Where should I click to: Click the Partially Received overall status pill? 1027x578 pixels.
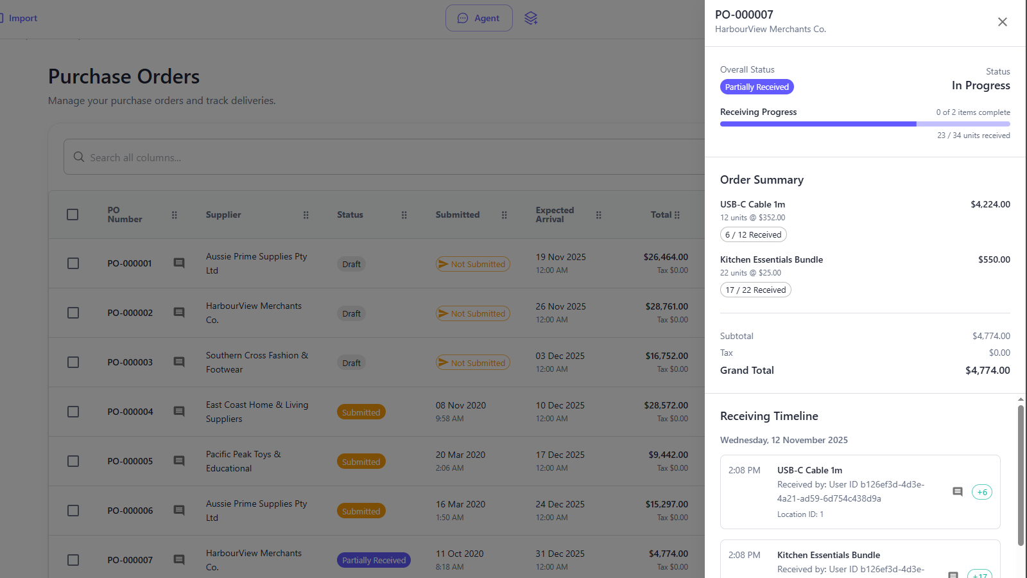(757, 87)
